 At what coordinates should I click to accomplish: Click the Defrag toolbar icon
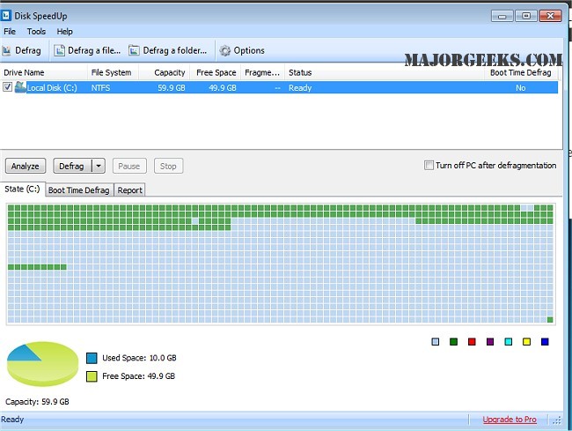coord(8,50)
